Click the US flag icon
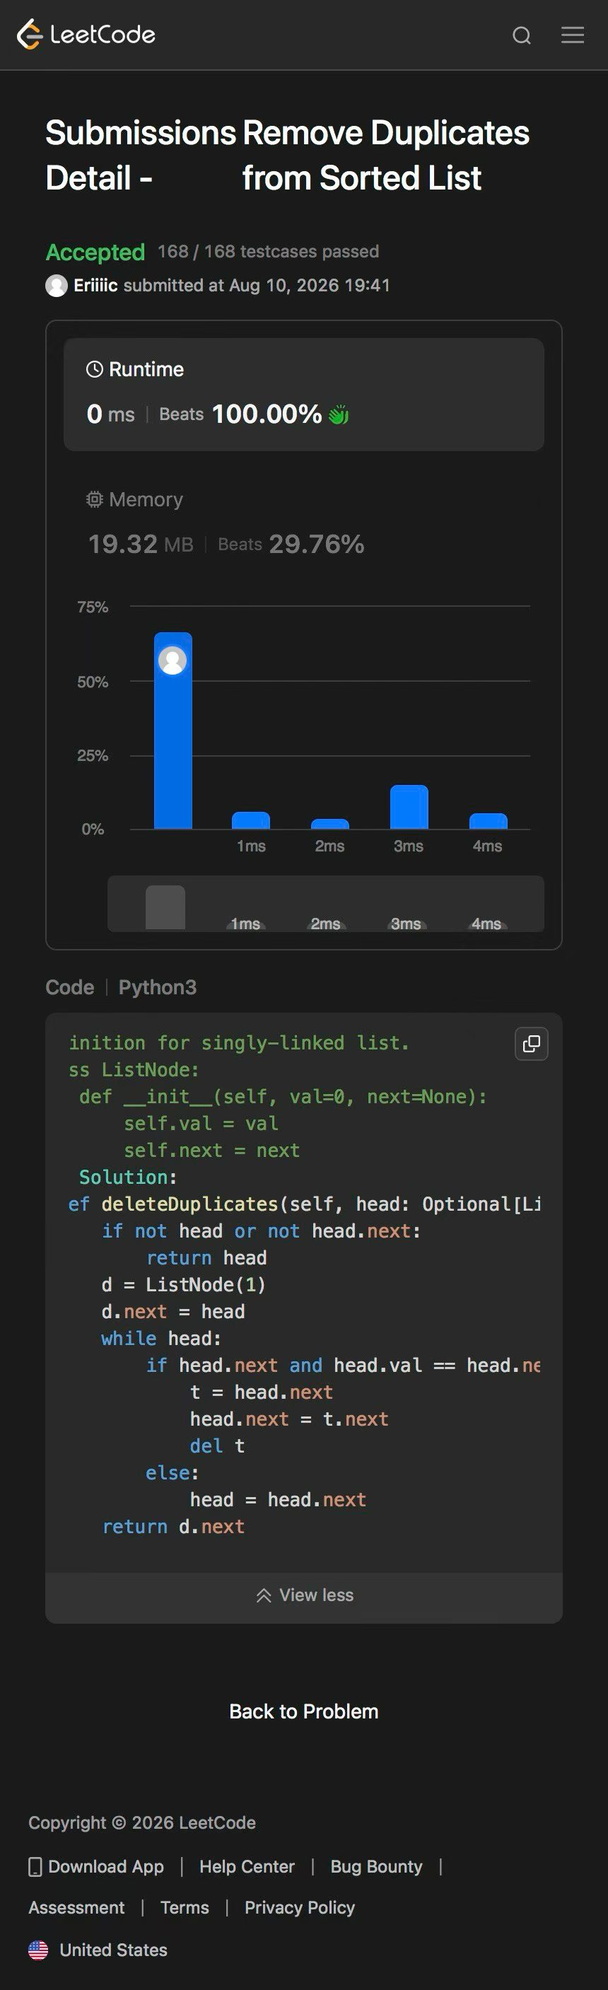Screen dimensions: 608x1990 pos(38,1950)
